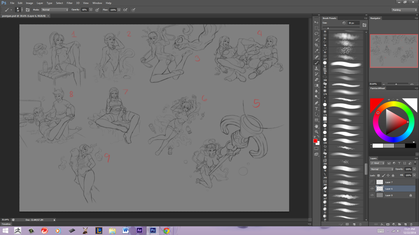Screen dimensions: 419x235
Task: Click the brush Size input field
Action: click(x=354, y=23)
